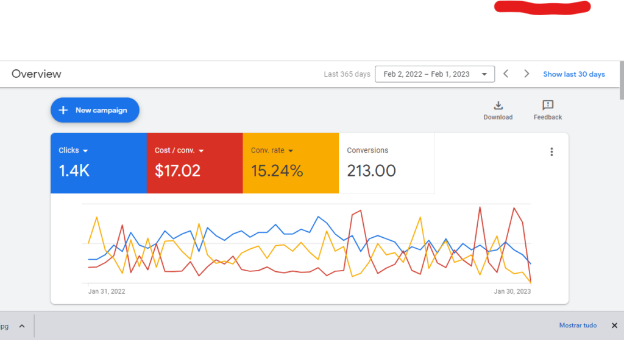Select the Conversions scorecard tile
The height and width of the screenshot is (340, 624).
[386, 163]
